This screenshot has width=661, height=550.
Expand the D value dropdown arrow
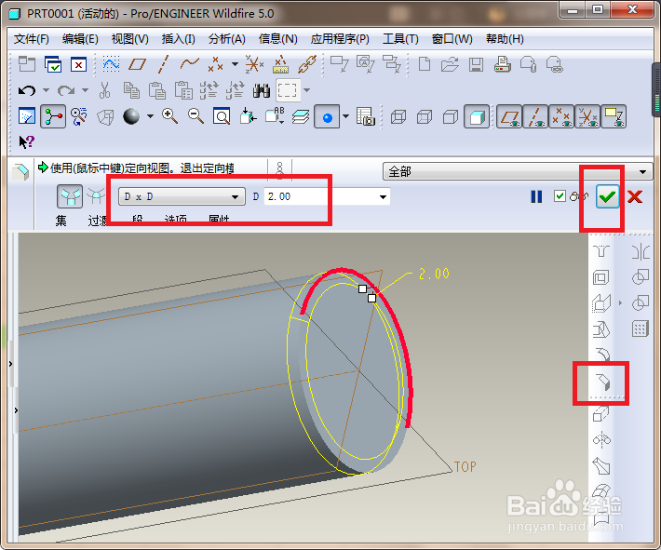383,196
